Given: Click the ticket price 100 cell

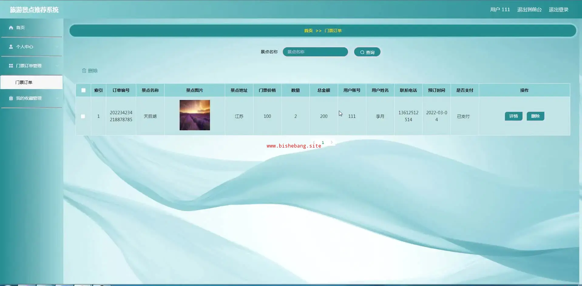Looking at the screenshot, I should (267, 116).
